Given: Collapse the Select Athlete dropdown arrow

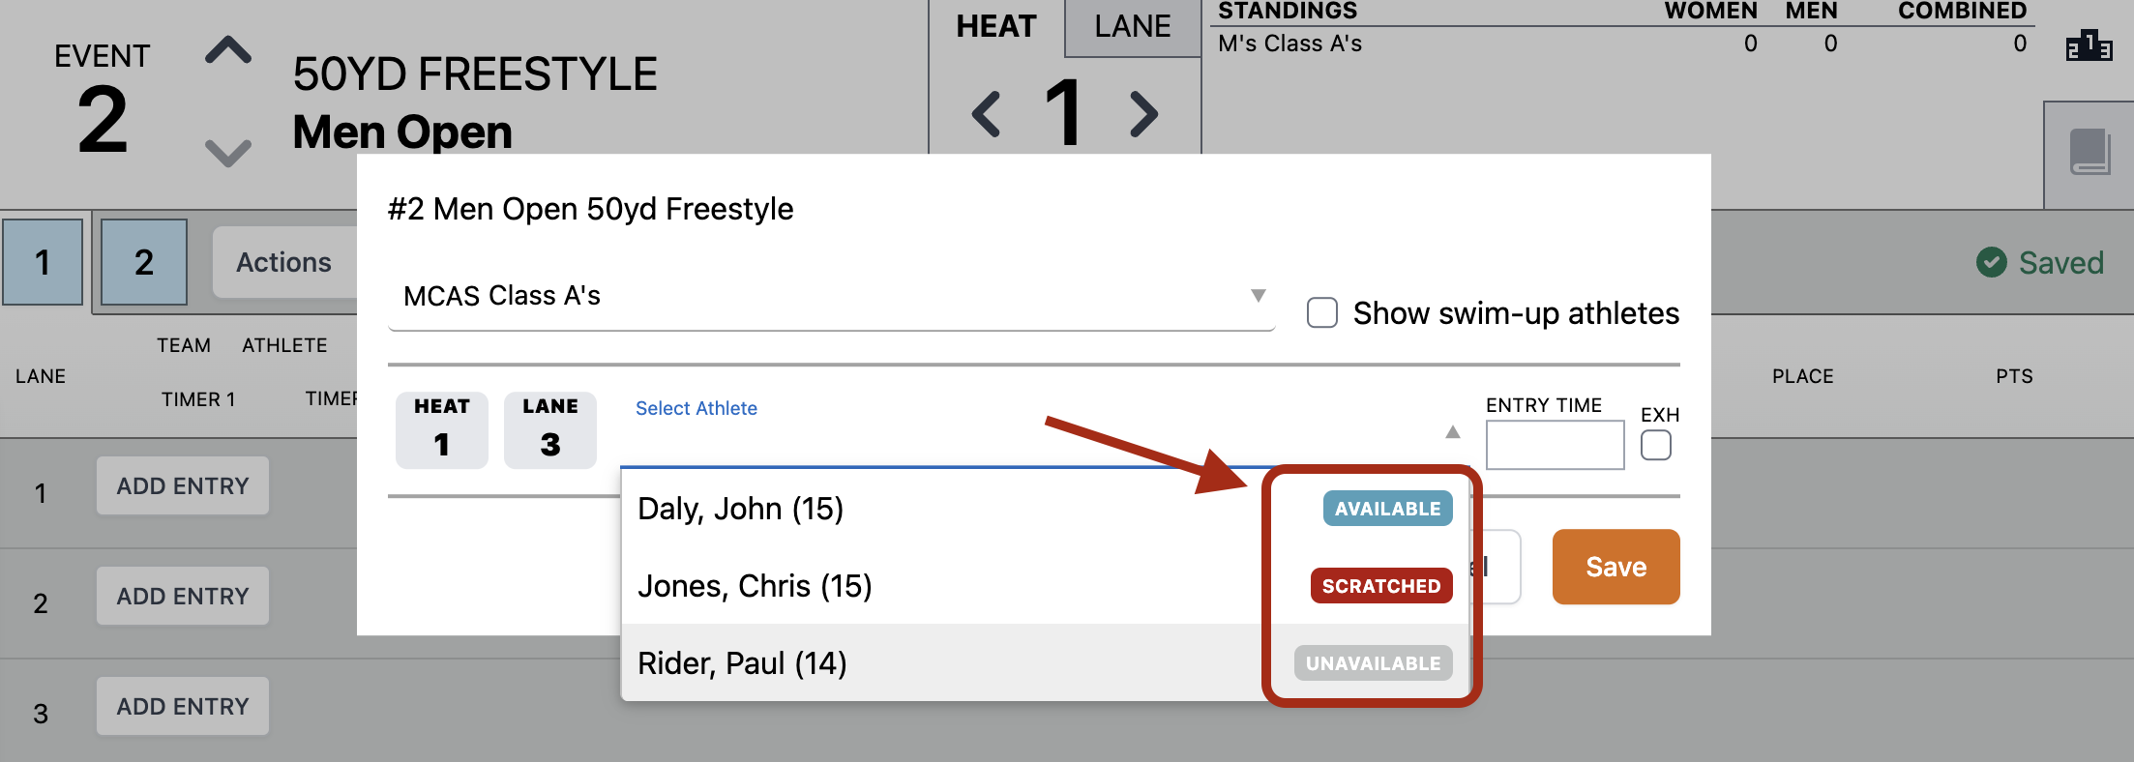Looking at the screenshot, I should pos(1452,432).
